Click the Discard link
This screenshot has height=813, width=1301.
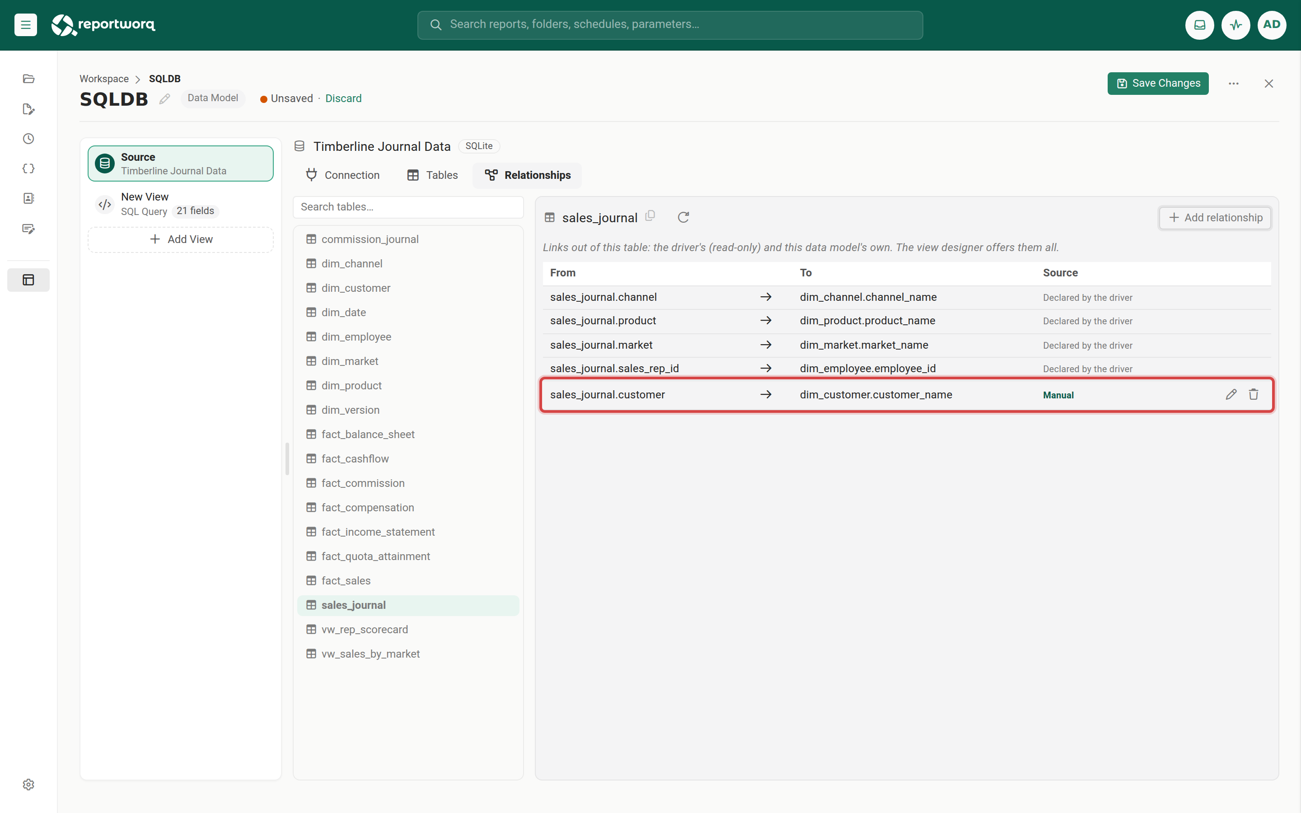click(343, 98)
